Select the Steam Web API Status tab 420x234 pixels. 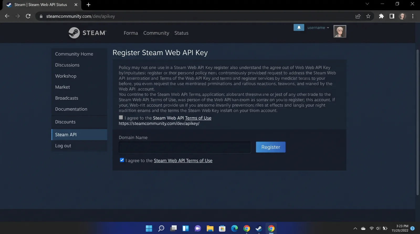[x=41, y=5]
